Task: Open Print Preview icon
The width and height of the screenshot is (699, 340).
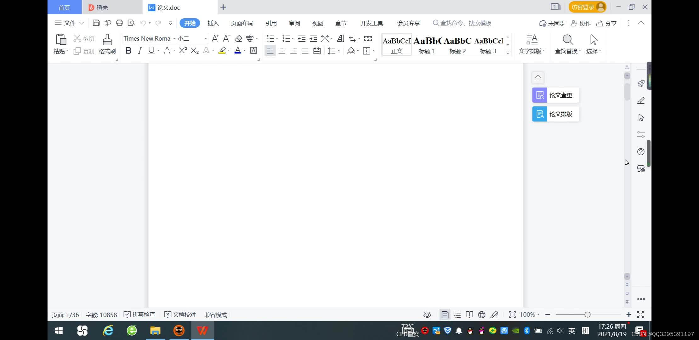Action: pos(131,23)
